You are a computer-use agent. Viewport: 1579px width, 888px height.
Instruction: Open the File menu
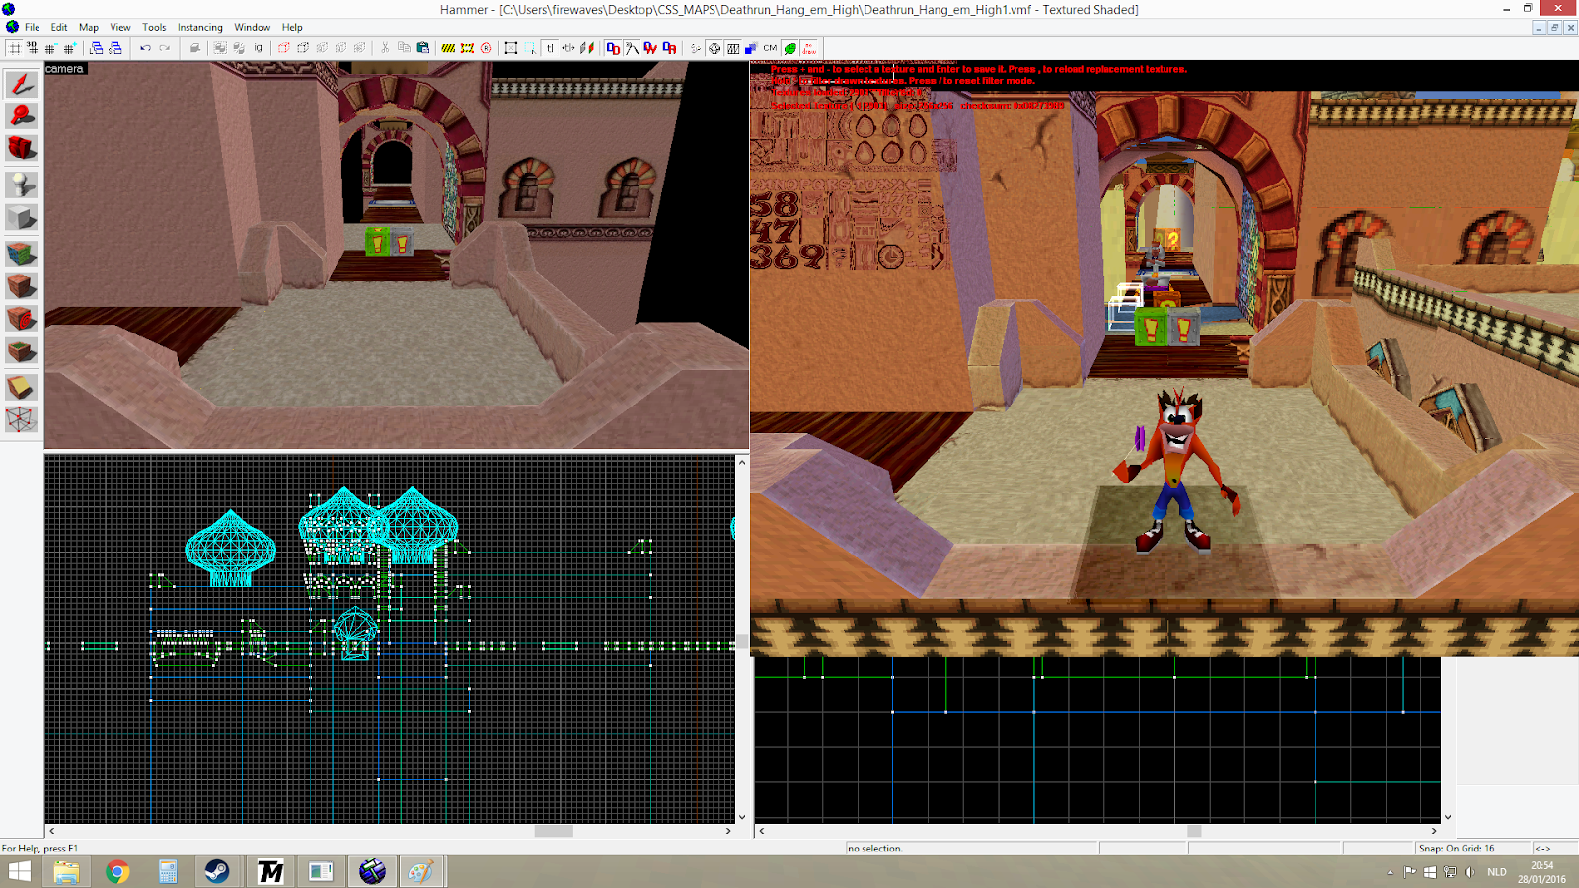click(x=33, y=27)
